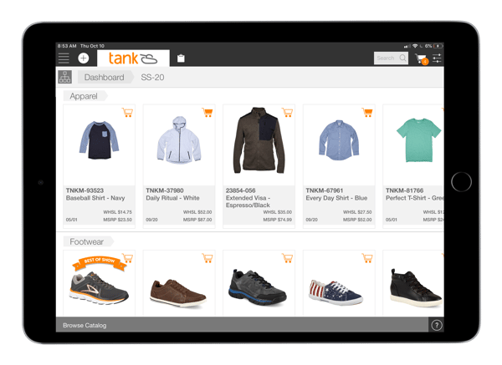Tap the battery status icon
Image resolution: width=502 pixels, height=365 pixels.
438,46
